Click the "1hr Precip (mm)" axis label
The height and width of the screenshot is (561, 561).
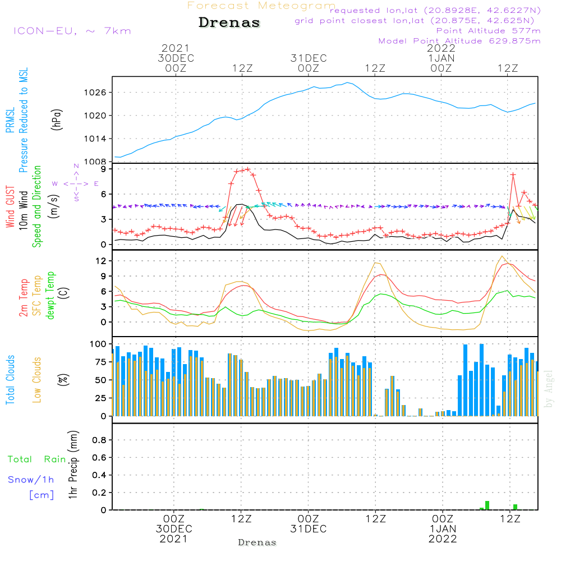pos(73,465)
